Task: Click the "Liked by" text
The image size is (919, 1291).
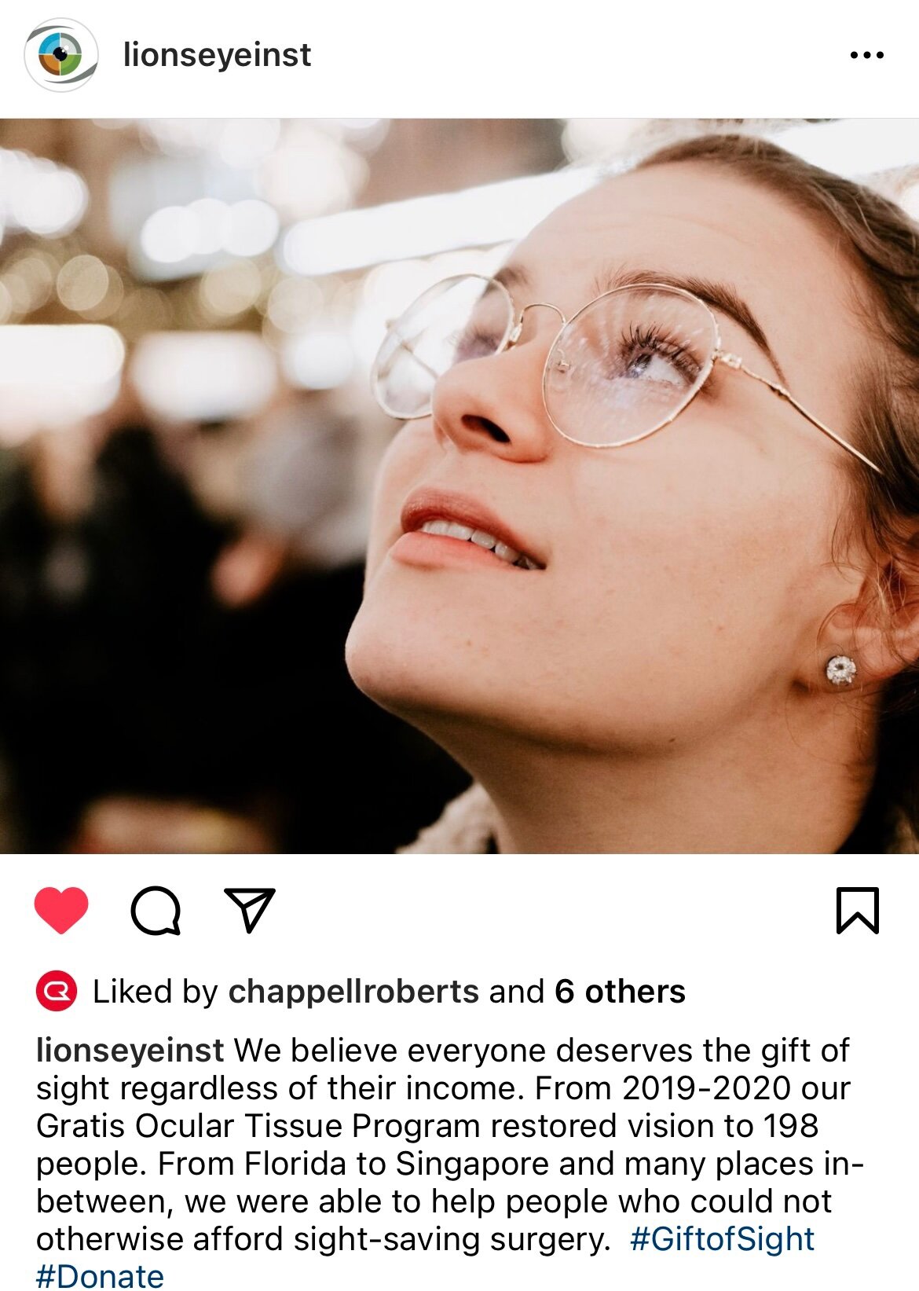Action: pos(155,992)
